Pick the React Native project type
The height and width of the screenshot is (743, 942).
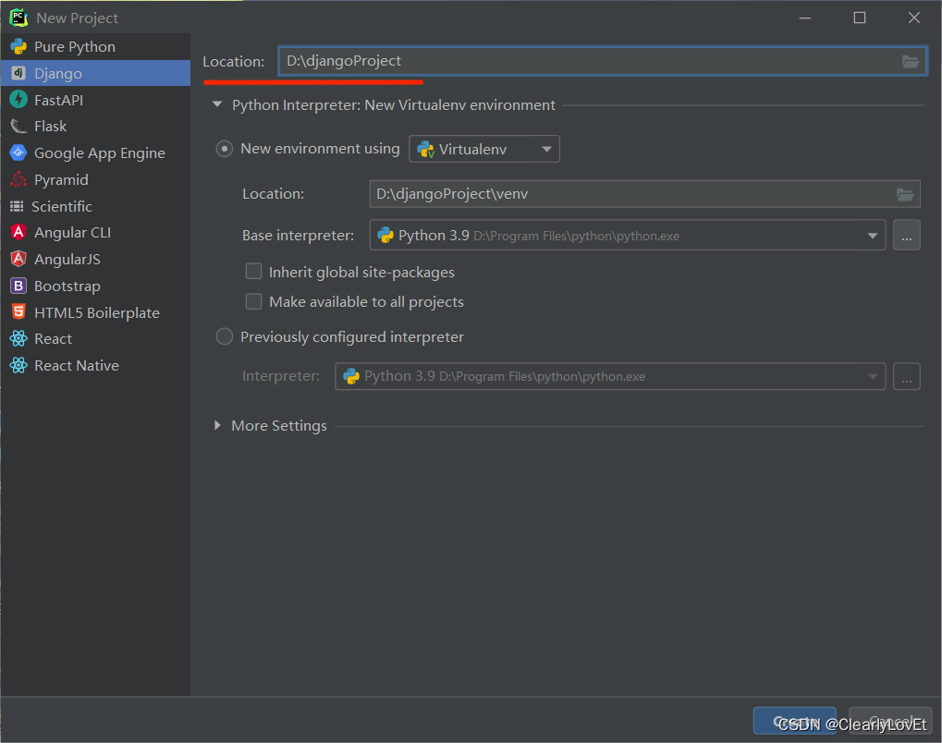(x=95, y=365)
